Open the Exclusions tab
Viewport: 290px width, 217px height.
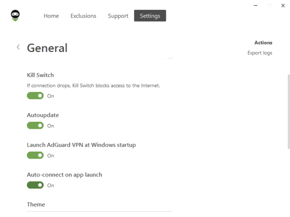(83, 16)
